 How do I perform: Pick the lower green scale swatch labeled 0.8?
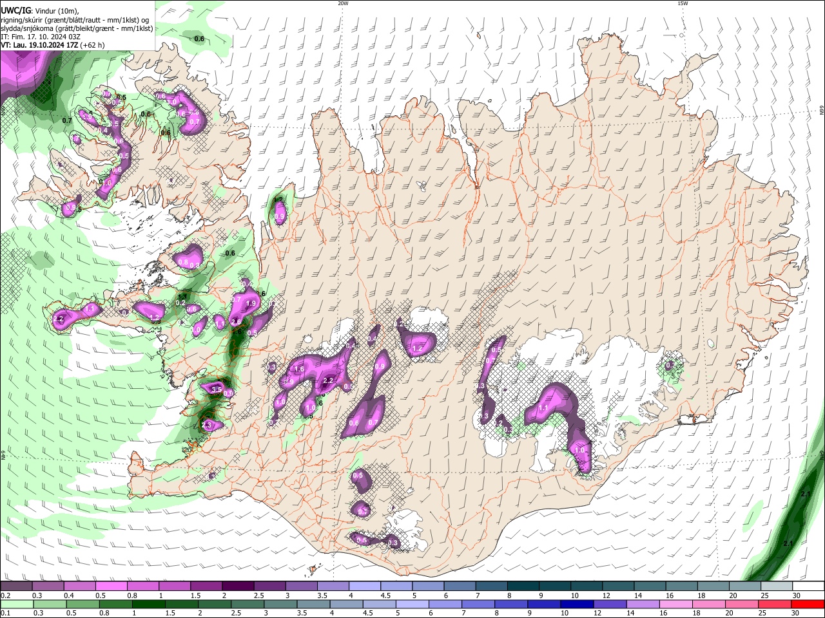point(115,604)
